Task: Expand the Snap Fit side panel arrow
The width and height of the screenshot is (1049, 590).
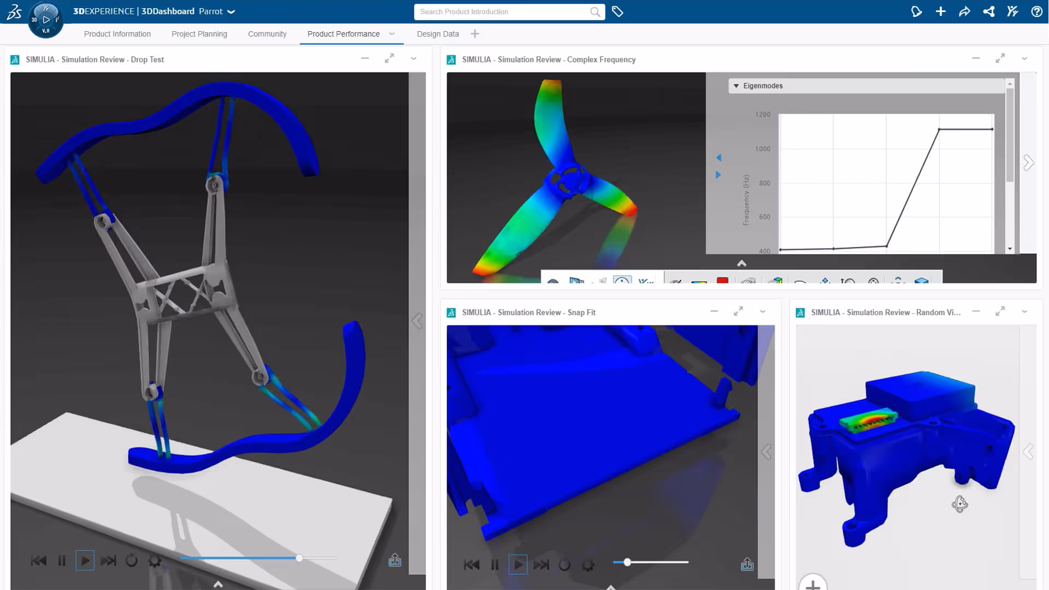Action: [767, 452]
